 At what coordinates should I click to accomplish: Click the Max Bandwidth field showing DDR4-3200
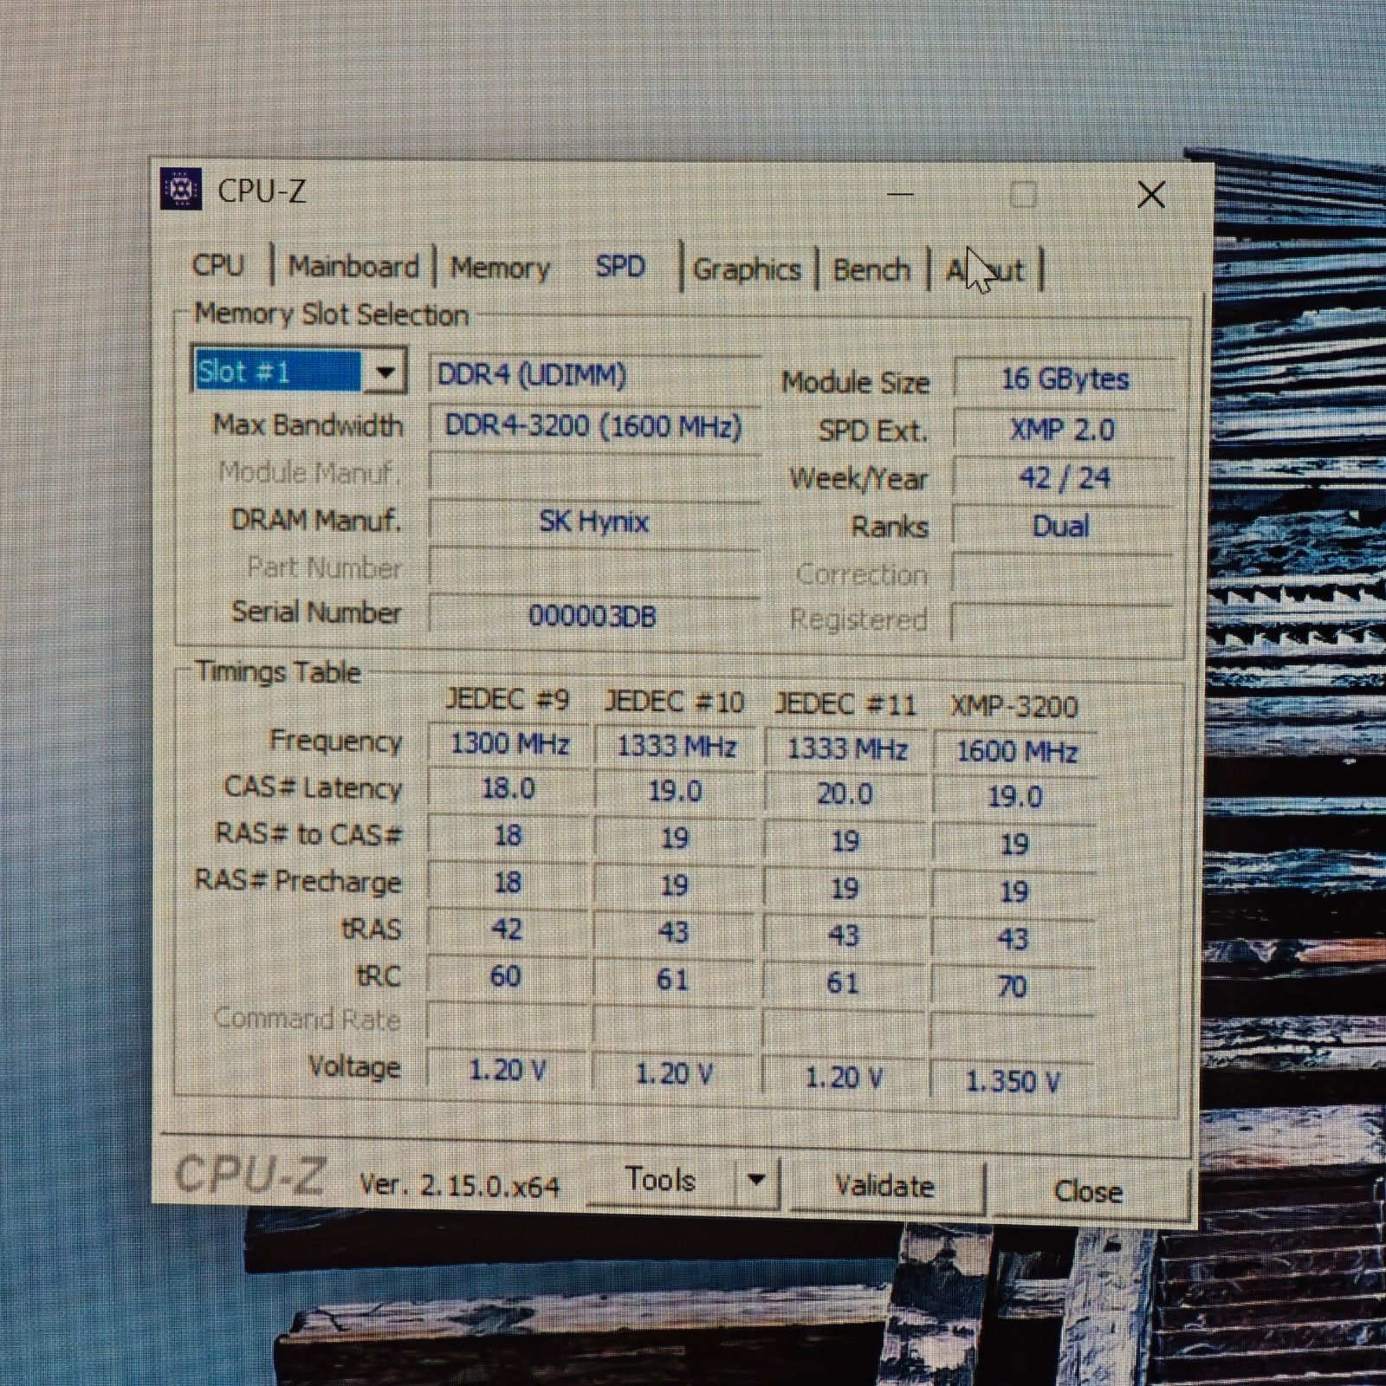click(x=594, y=425)
